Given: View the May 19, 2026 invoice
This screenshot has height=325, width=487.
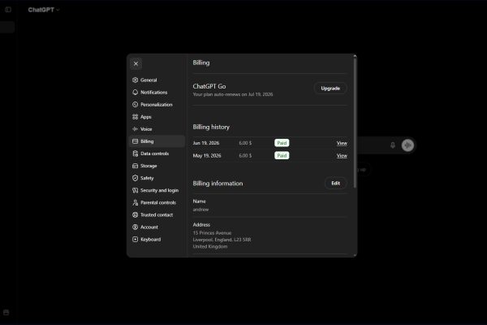Looking at the screenshot, I should [x=342, y=155].
